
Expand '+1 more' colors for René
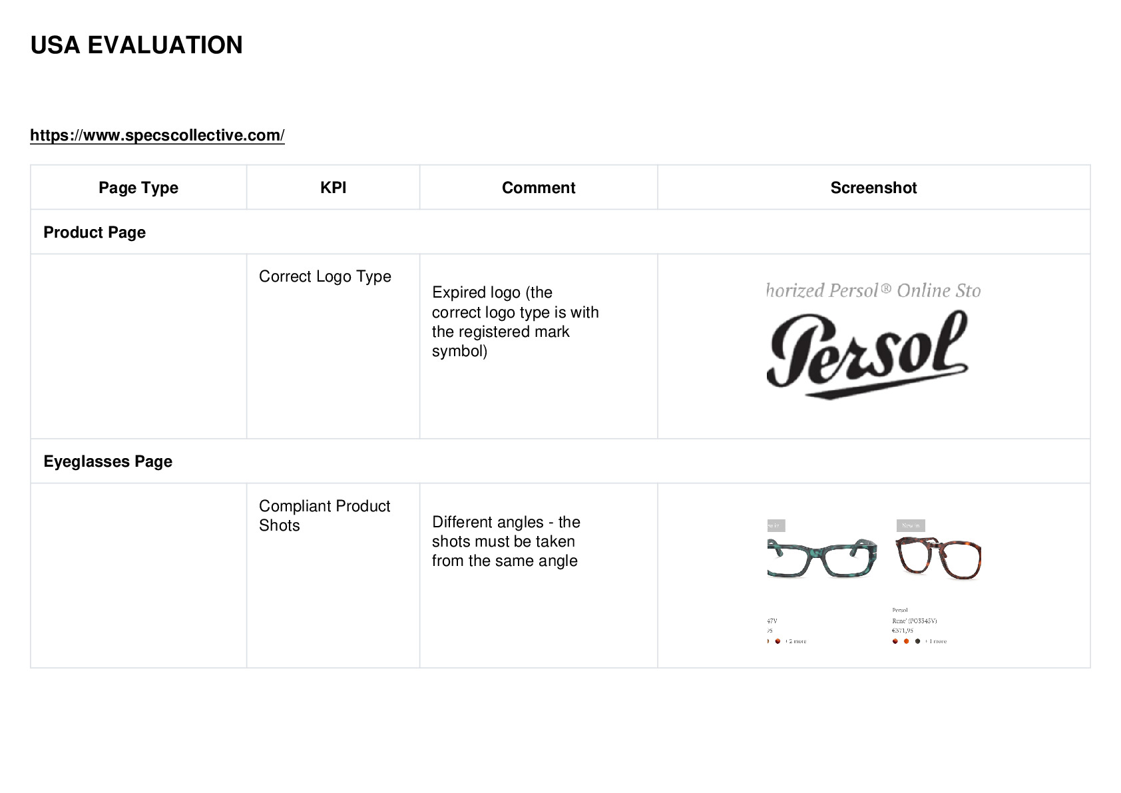(x=936, y=641)
